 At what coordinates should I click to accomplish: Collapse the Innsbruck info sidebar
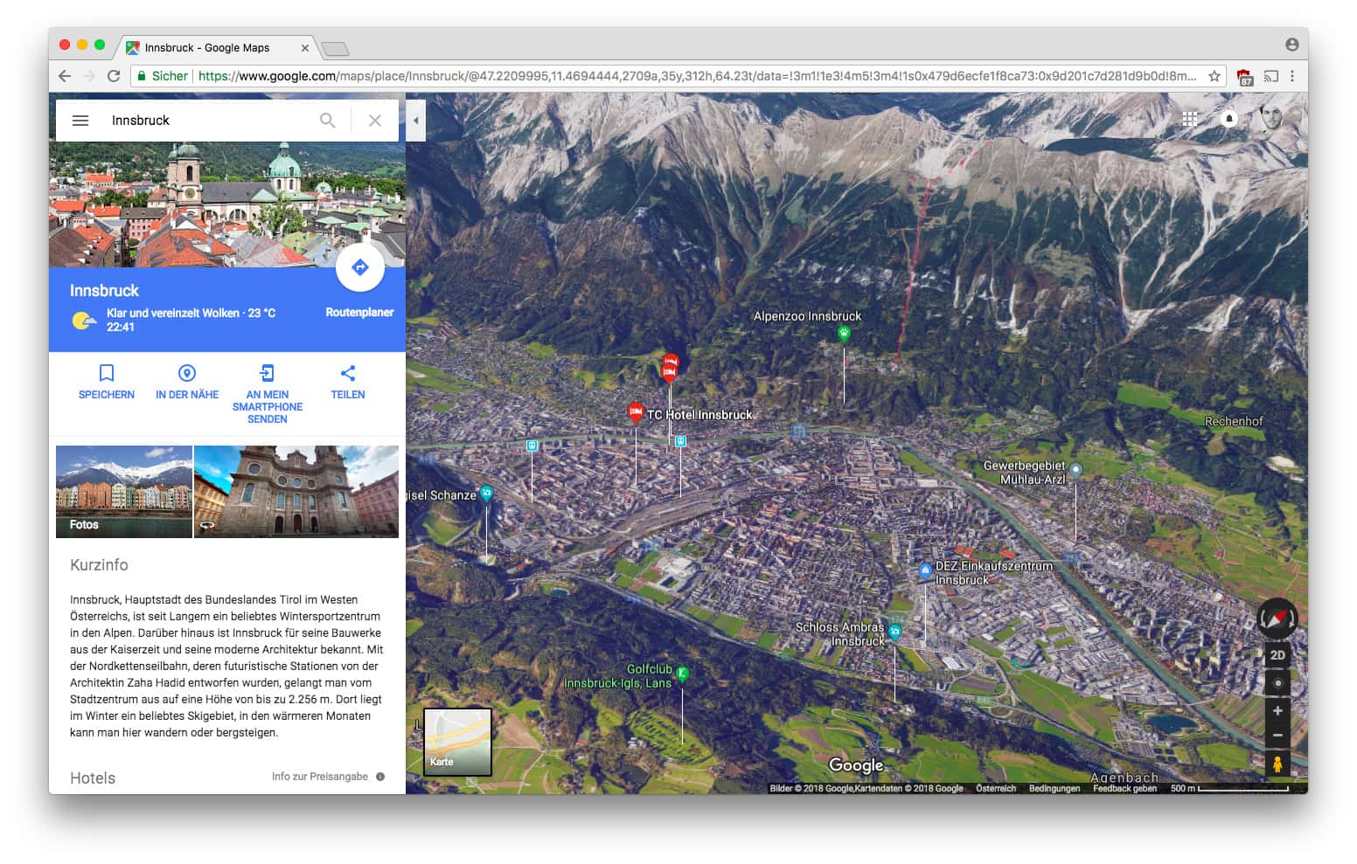(414, 120)
